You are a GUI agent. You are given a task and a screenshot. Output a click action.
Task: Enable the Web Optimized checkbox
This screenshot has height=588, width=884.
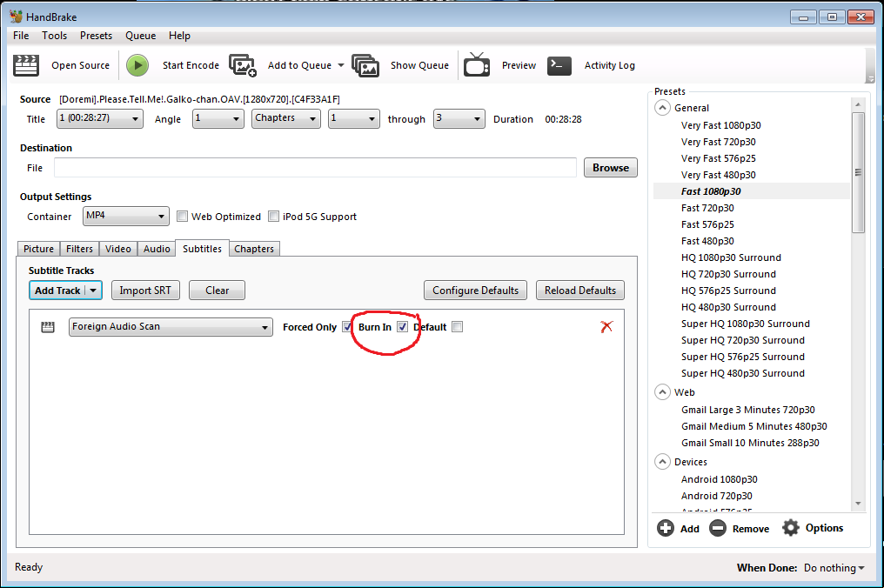pos(183,217)
